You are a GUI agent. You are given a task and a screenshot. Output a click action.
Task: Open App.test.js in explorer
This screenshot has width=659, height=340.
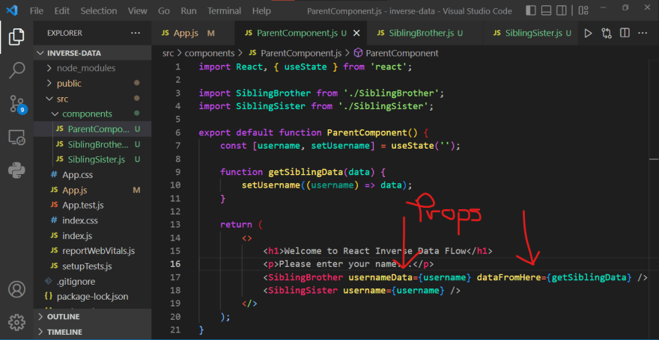tap(92, 205)
